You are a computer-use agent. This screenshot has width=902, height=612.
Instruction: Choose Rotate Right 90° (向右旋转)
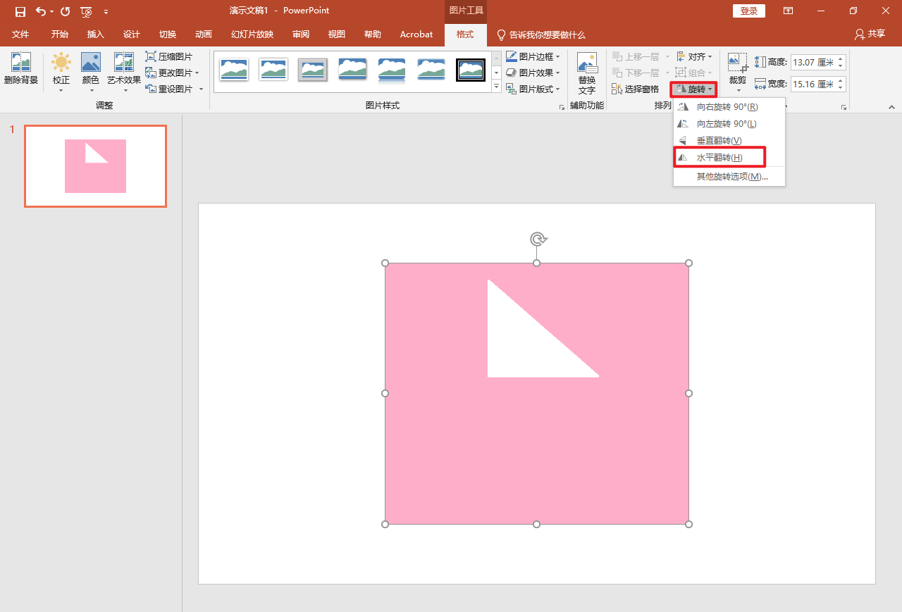(729, 107)
